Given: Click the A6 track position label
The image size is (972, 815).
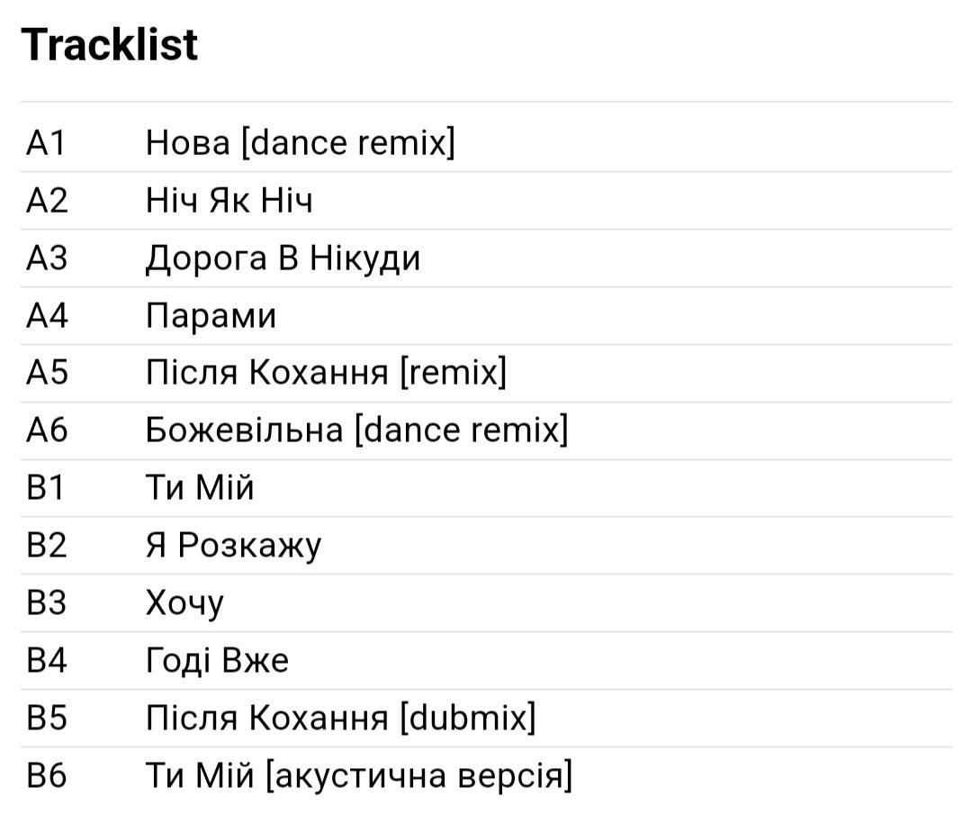Looking at the screenshot, I should pyautogui.click(x=47, y=430).
